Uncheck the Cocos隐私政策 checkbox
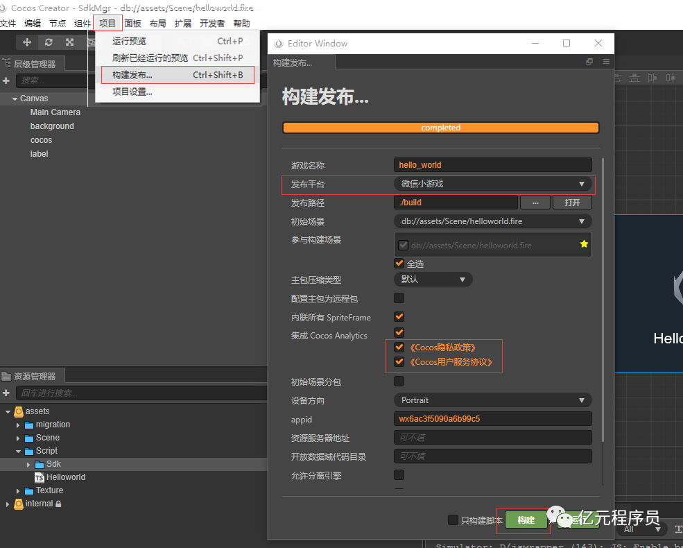The height and width of the screenshot is (548, 683). (x=399, y=348)
